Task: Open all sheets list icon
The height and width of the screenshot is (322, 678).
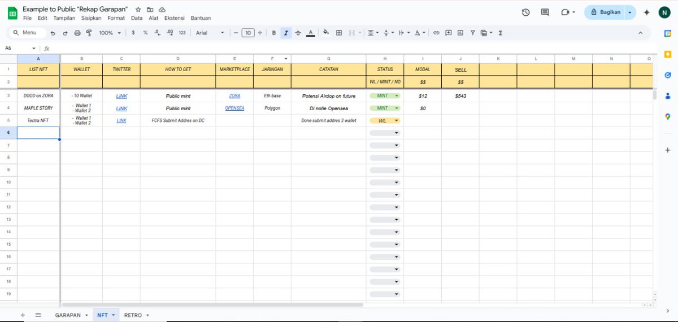Action: pos(38,315)
